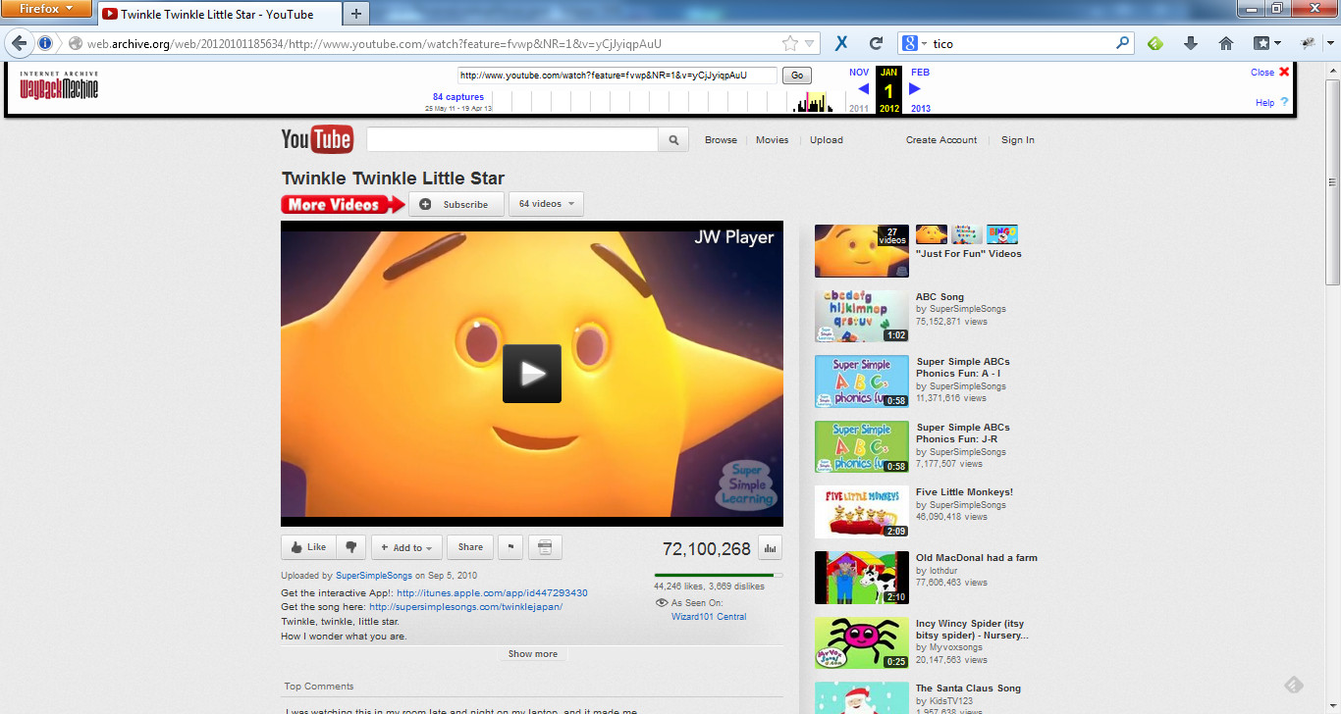Viewport: 1341px width, 714px height.
Task: Go to next capture with right arrow
Action: 915,89
